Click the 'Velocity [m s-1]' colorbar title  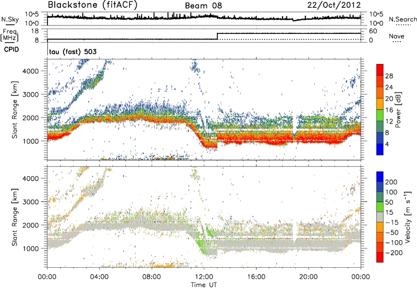(408, 217)
